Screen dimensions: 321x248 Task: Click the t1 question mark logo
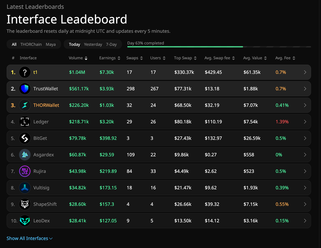(x=25, y=72)
